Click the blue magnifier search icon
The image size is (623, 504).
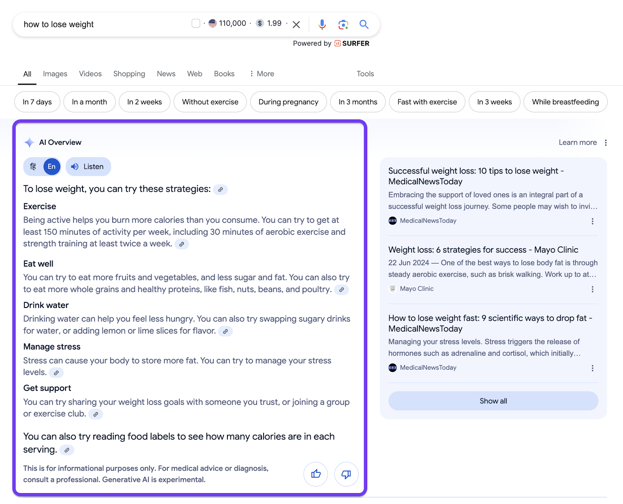pos(364,25)
